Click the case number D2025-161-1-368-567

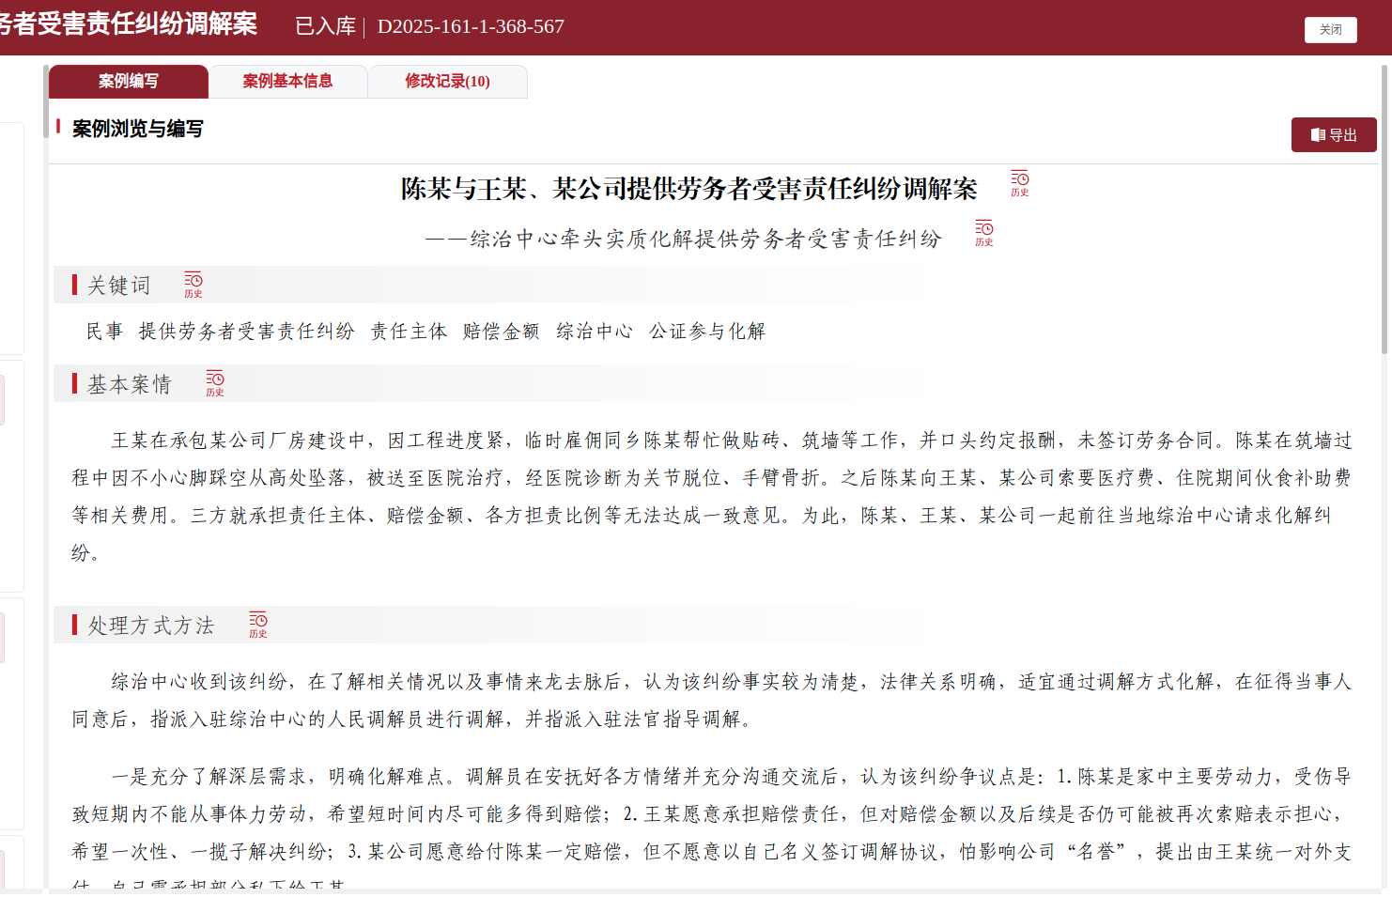pyautogui.click(x=471, y=26)
